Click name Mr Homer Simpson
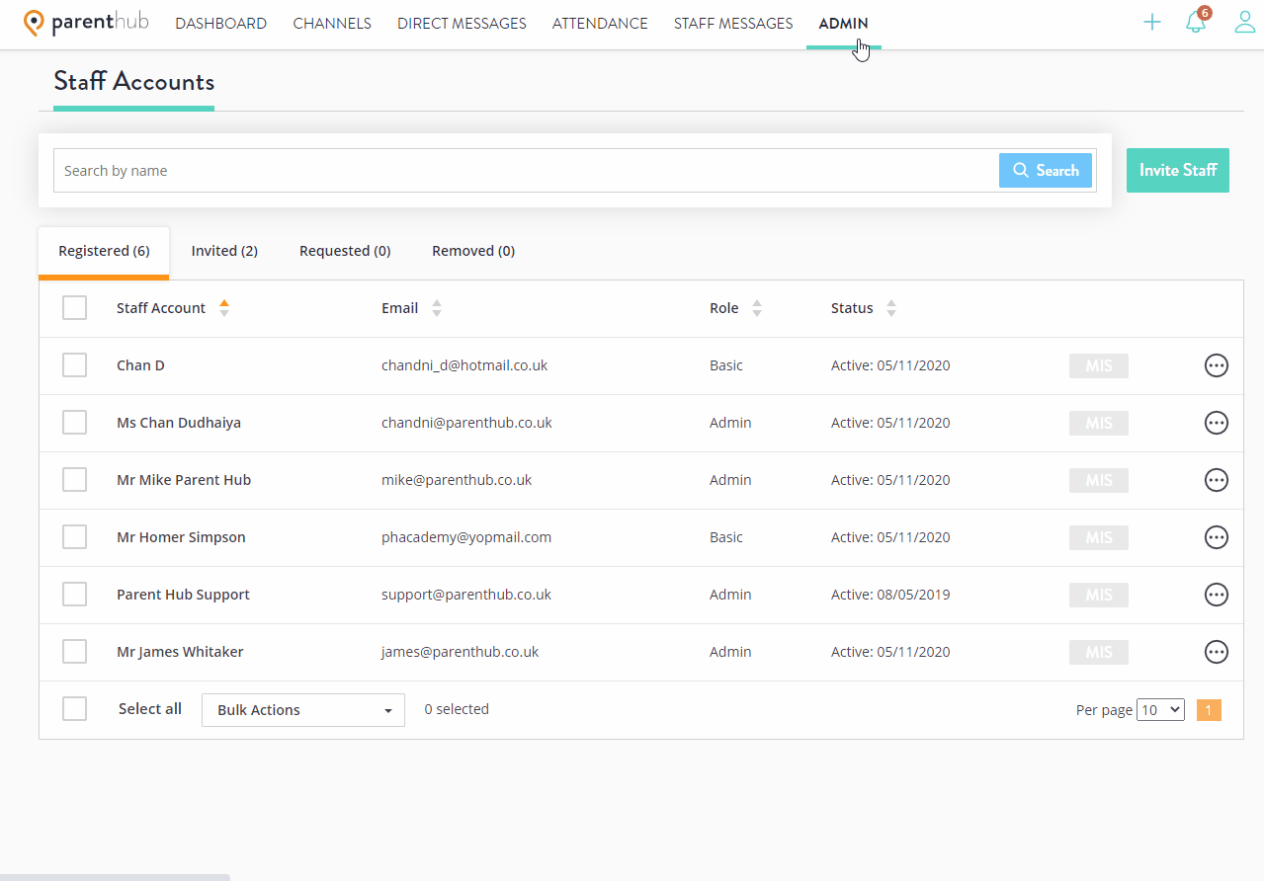This screenshot has width=1264, height=881. point(181,537)
